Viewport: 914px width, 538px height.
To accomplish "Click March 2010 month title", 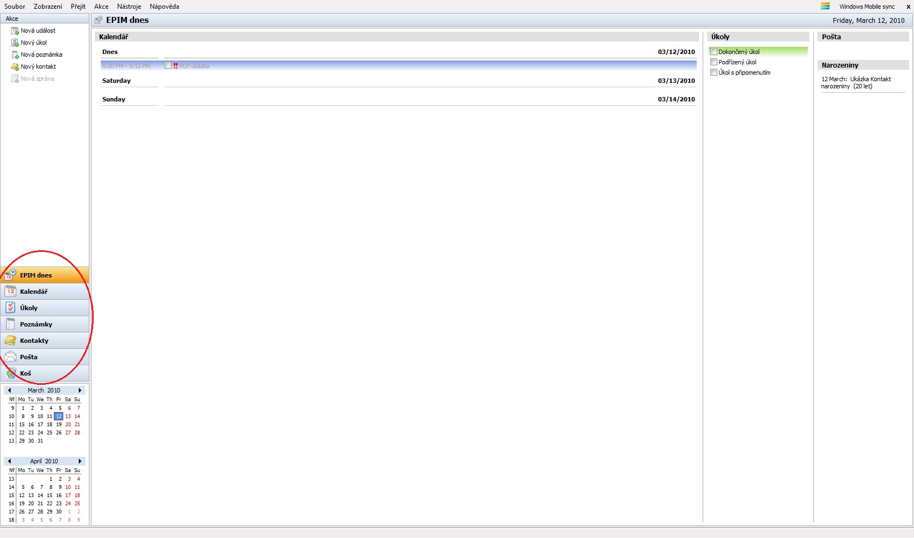I will [44, 390].
